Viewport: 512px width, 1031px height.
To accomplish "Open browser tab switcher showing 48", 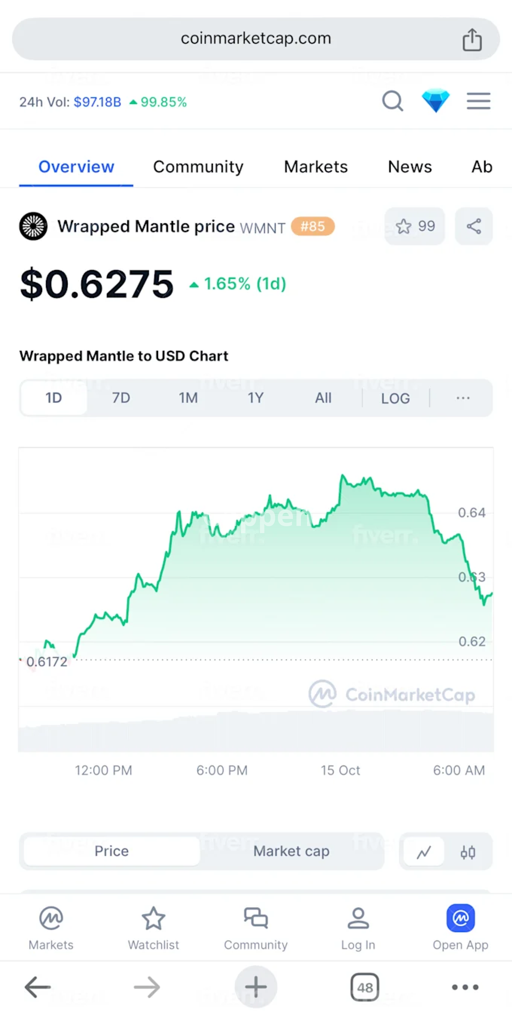I will [365, 987].
